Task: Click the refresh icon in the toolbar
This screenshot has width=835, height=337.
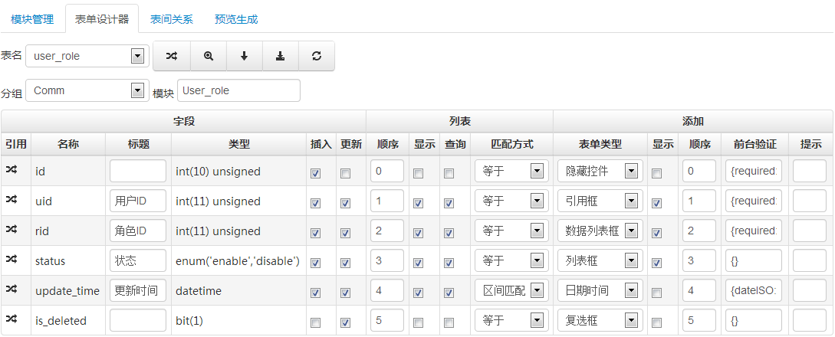Action: [x=316, y=56]
